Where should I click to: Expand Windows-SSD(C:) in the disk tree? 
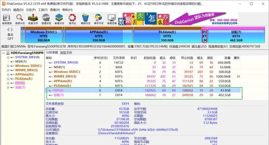(x=8, y=66)
